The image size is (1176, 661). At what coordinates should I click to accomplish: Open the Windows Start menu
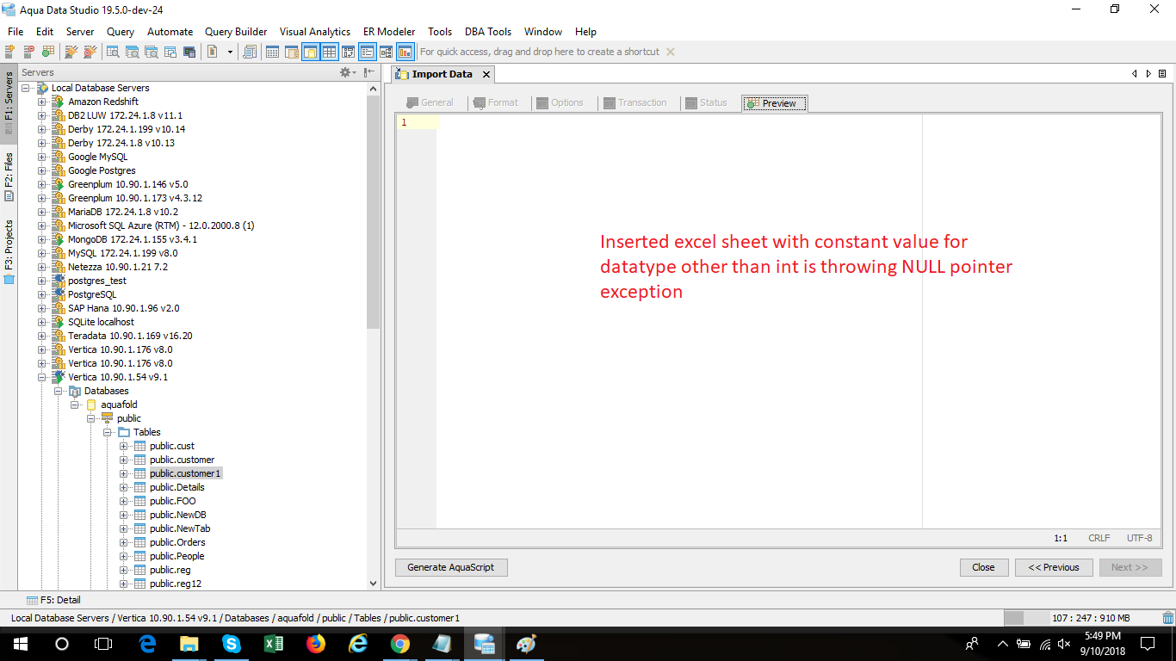pos(20,644)
